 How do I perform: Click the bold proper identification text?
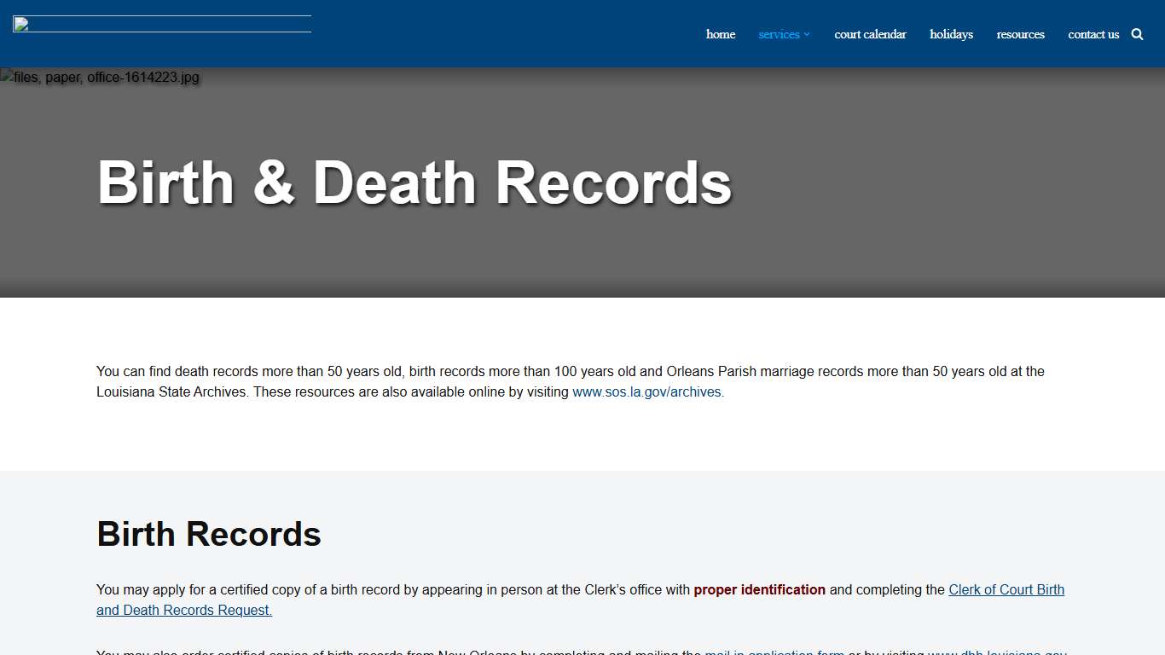point(759,589)
